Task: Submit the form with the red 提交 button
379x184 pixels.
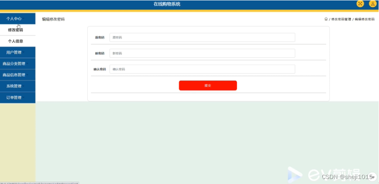Action: pos(208,86)
